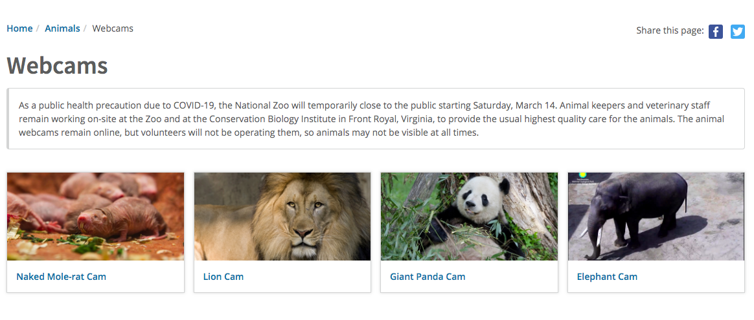Select the elephant photo thumbnail
The image size is (754, 320).
tap(656, 217)
